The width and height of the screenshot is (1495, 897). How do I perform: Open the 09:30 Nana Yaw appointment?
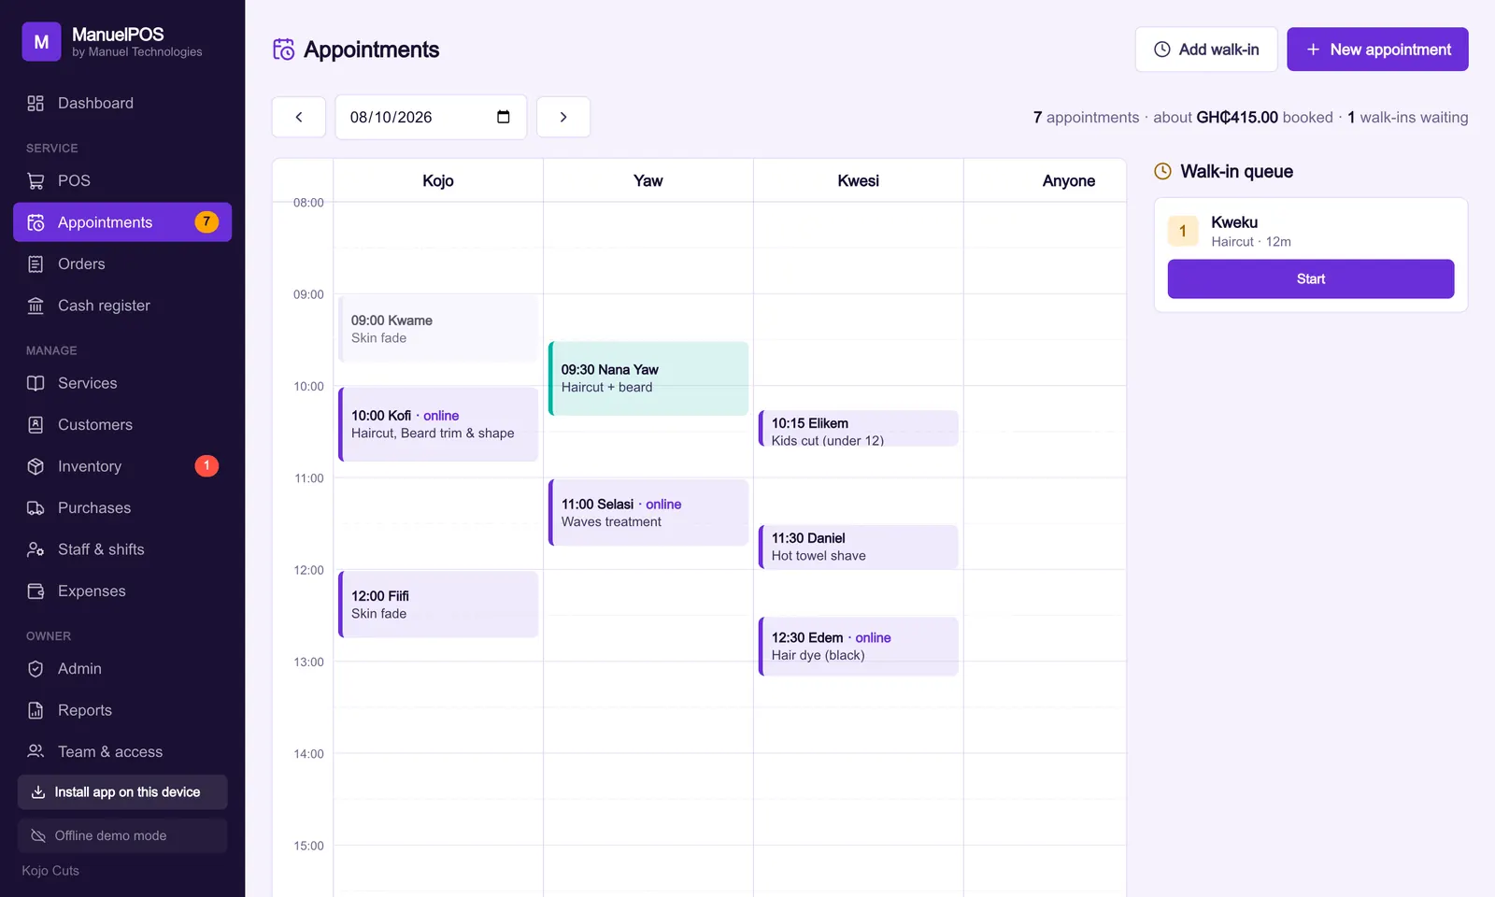[648, 378]
